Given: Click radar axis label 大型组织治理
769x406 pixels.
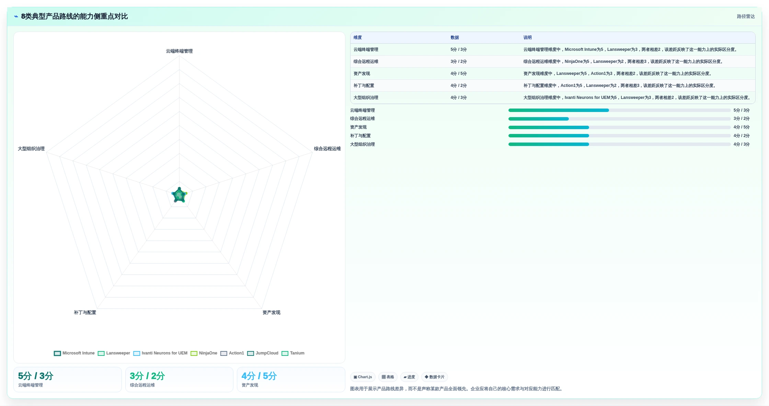Looking at the screenshot, I should (31, 149).
